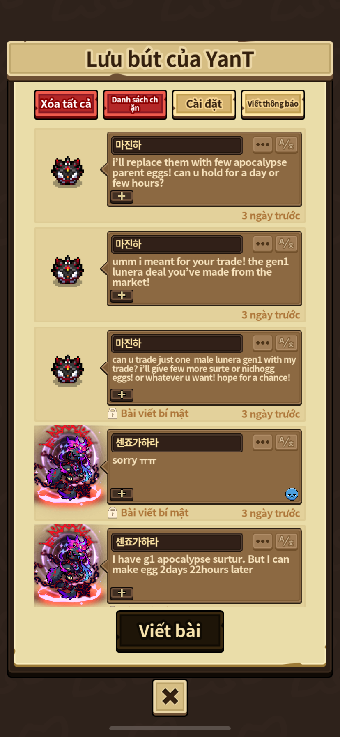Expand plus button under male lunera trade message

coord(122,394)
